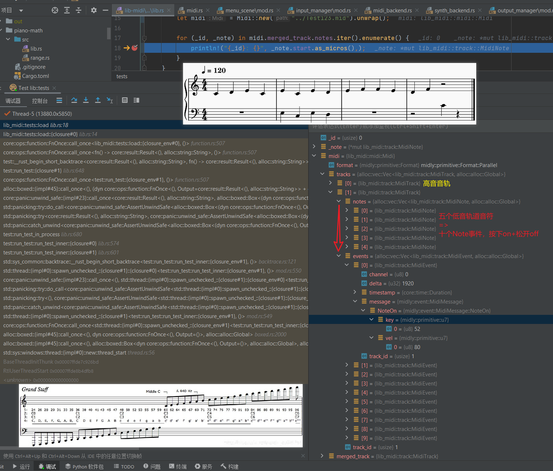
Task: Click the Collapse All icon in project panel
Action: 78,10
